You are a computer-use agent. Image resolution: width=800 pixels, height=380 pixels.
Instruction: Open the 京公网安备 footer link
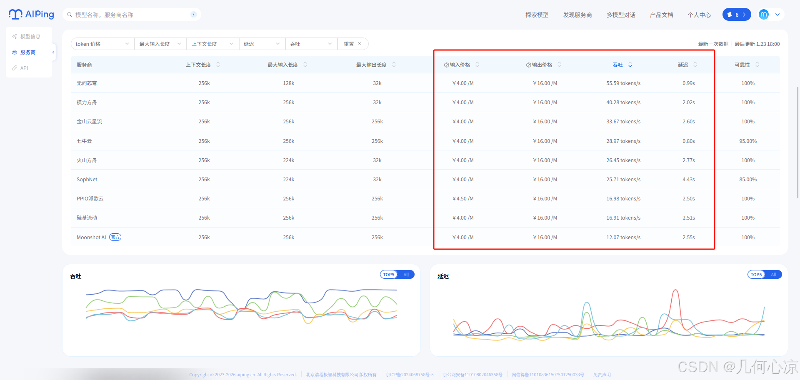472,375
